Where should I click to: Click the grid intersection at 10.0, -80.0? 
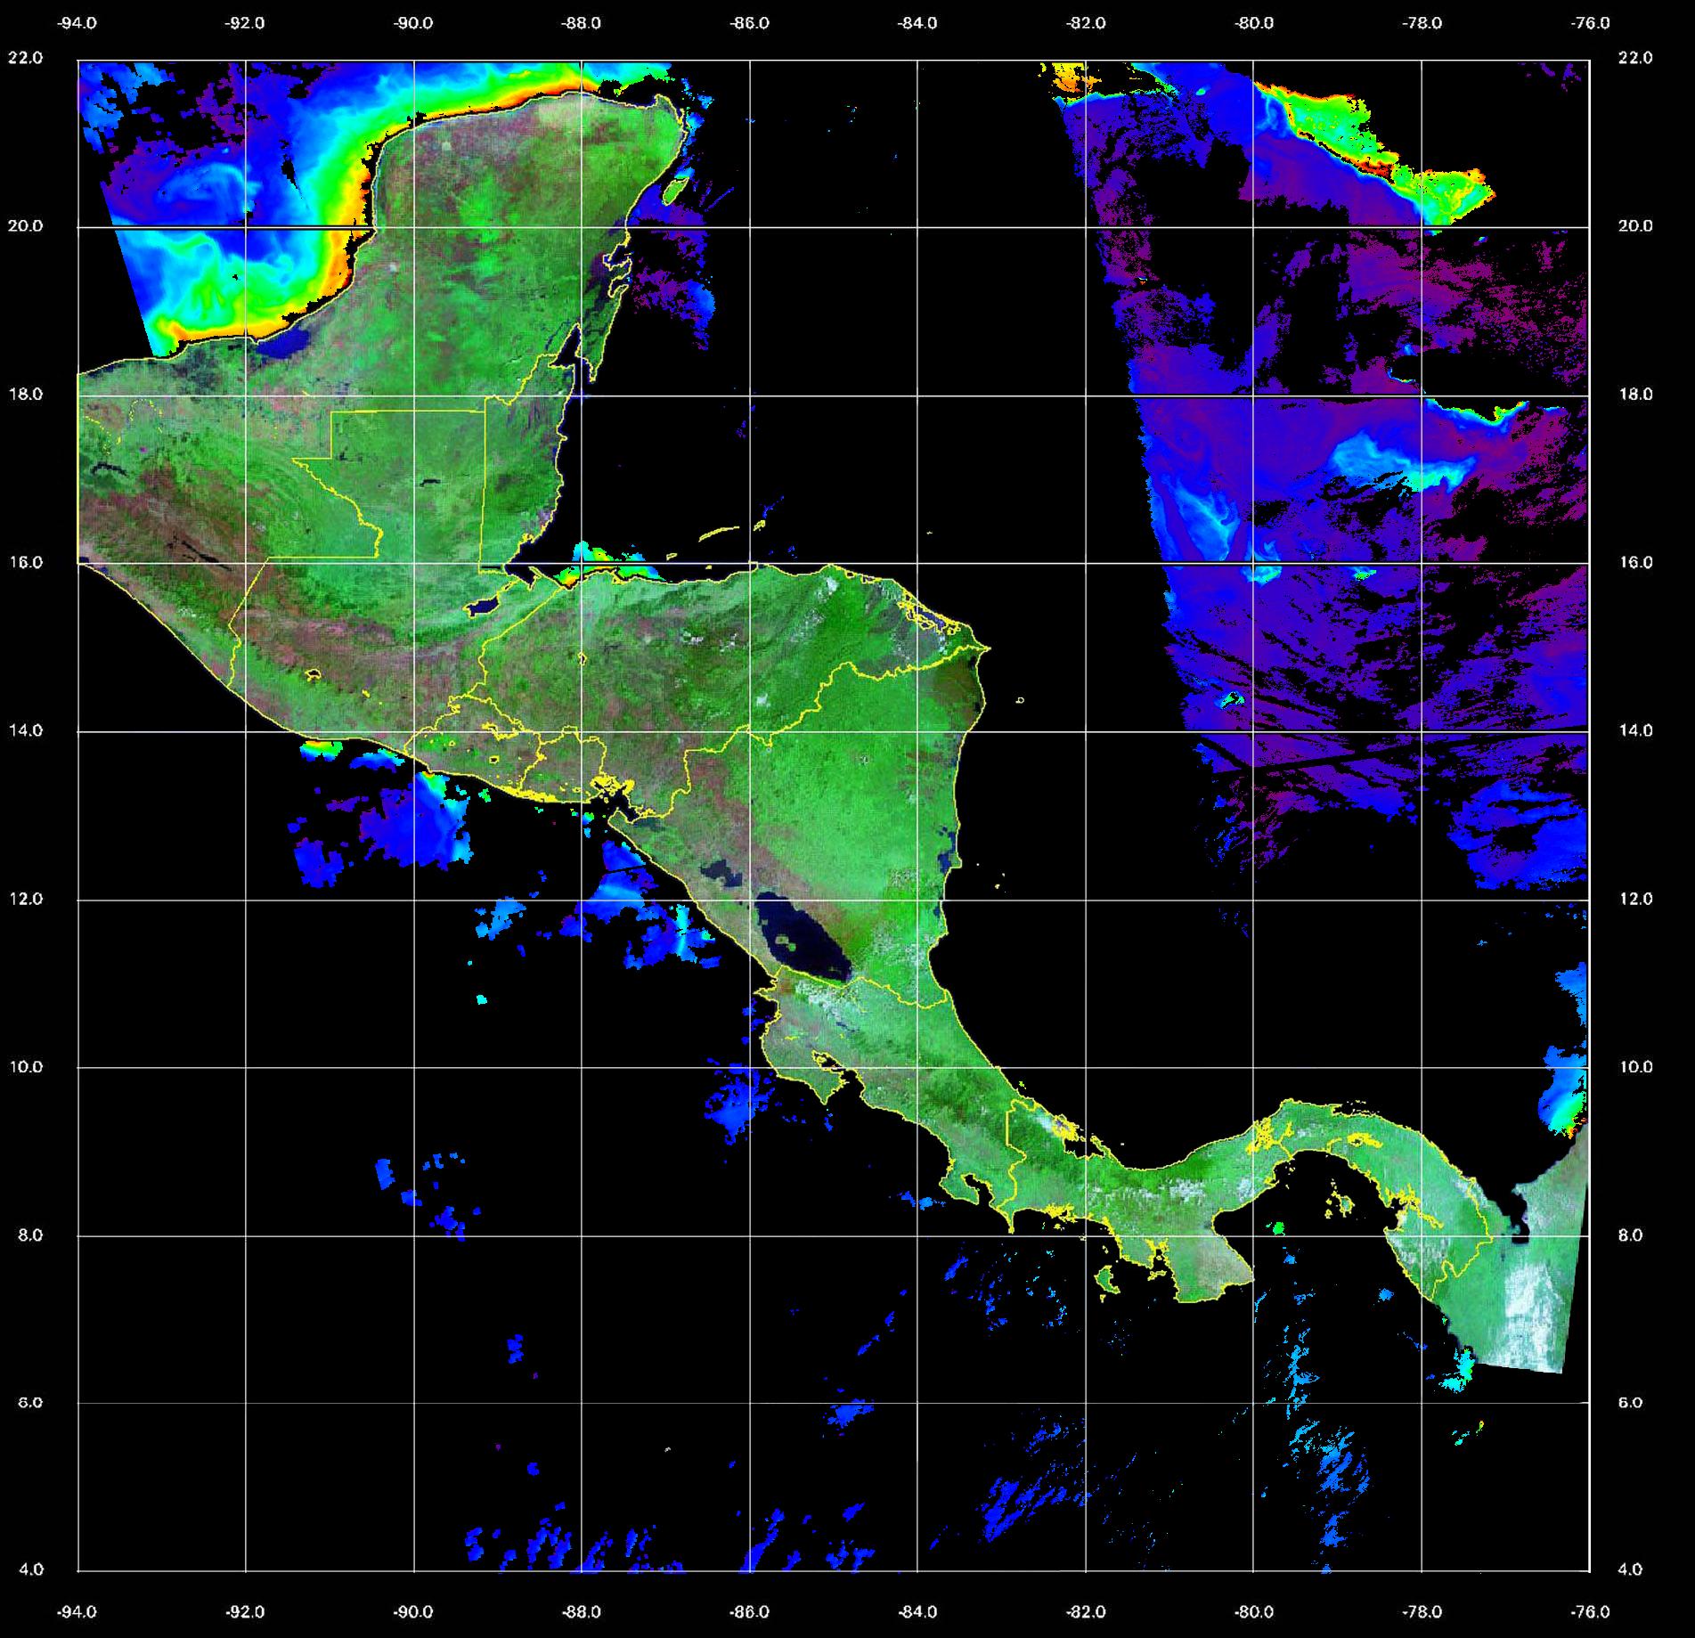(x=1253, y=1067)
